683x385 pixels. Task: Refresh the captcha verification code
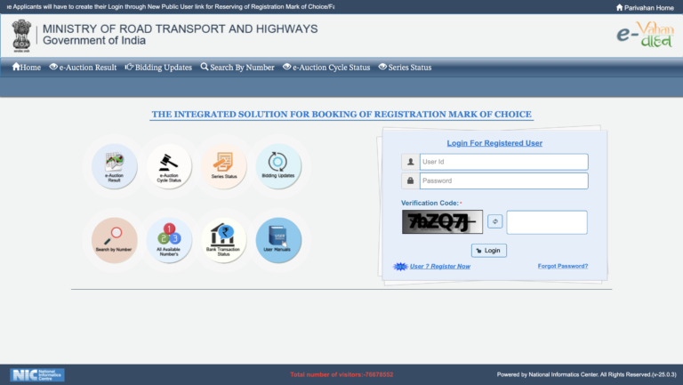pyautogui.click(x=494, y=221)
